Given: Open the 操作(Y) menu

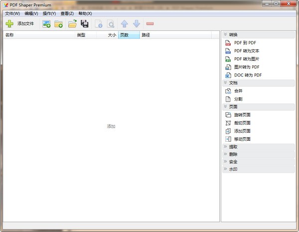Looking at the screenshot, I should point(49,13).
